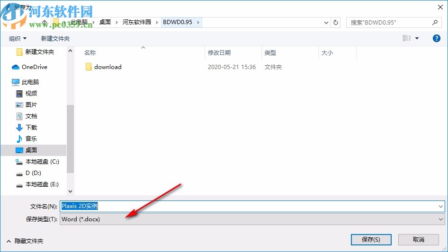Click the 取消 button
Screen dimensions: 448x252
click(418, 239)
